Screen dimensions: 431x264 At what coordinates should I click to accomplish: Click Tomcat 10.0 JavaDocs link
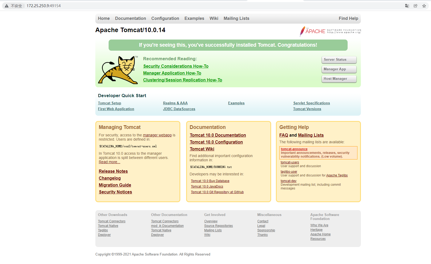pyautogui.click(x=207, y=187)
